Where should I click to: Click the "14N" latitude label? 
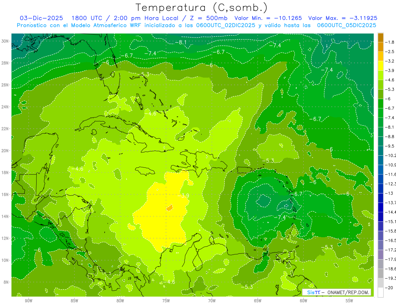tap(5, 216)
